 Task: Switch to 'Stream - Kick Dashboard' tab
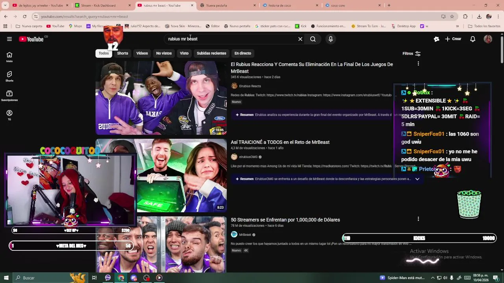tap(102, 6)
